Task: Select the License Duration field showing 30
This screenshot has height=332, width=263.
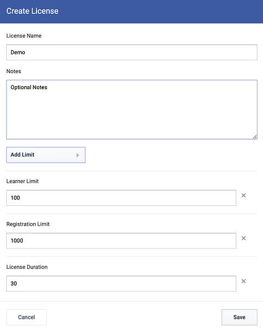Action: tap(121, 283)
